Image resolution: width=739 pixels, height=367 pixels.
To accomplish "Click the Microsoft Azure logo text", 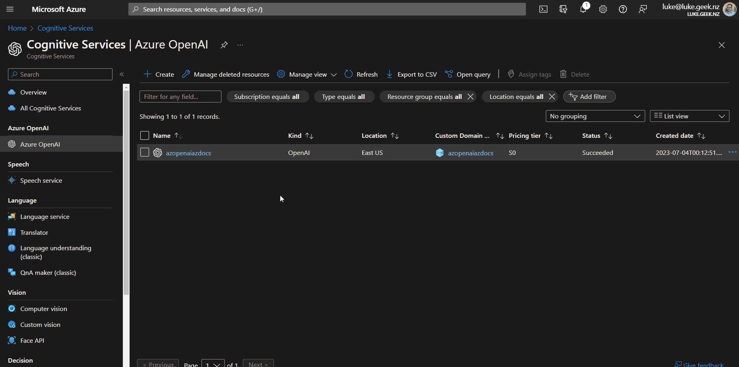I will click(x=59, y=9).
